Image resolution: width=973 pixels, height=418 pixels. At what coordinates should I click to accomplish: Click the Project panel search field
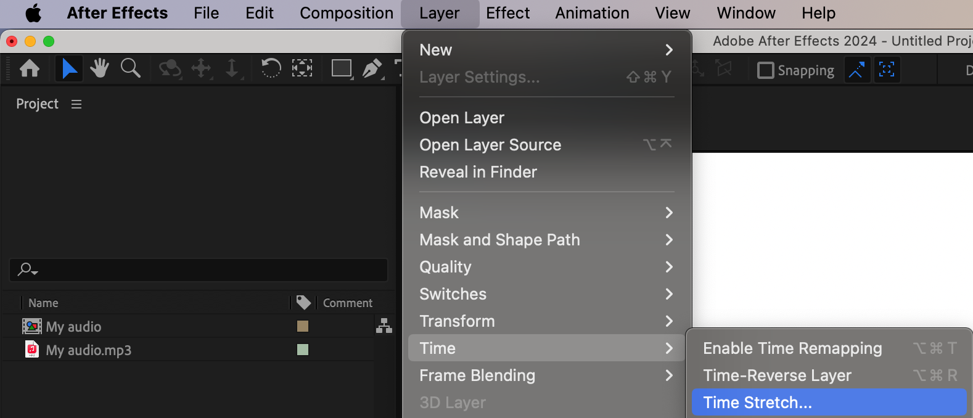coord(199,270)
